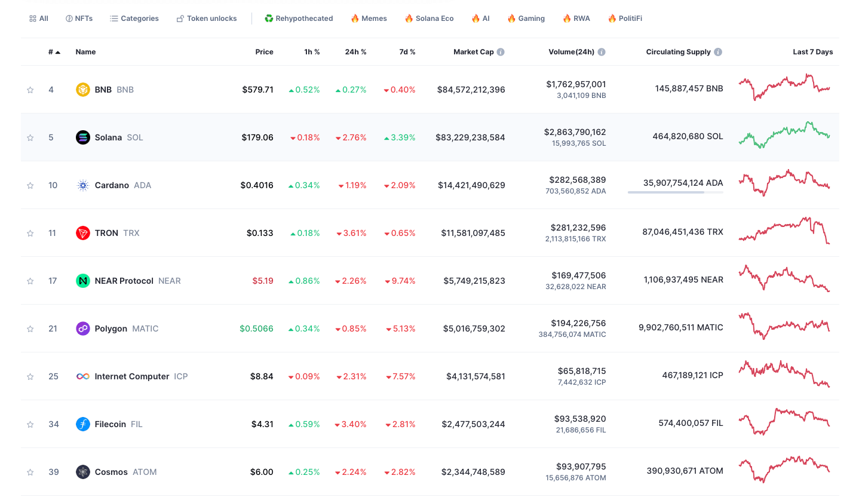Sort table by 1h % column
The width and height of the screenshot is (859, 500).
pos(312,52)
